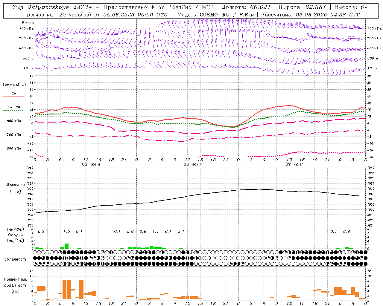
Task: Click the Рассчитано: 05.06.2025 04:38 UTC timestamp
Action: [311, 15]
